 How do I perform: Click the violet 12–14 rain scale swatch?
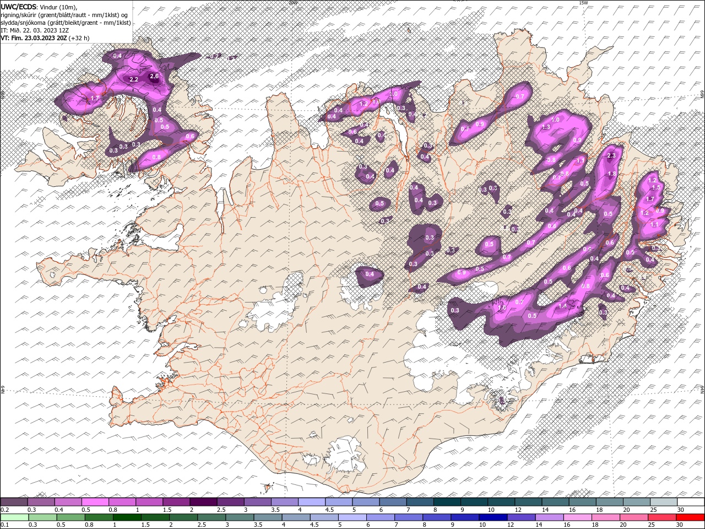(521, 517)
